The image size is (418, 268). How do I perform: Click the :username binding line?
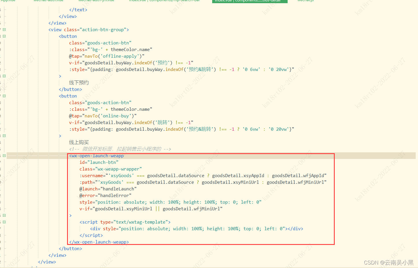[x=203, y=175]
